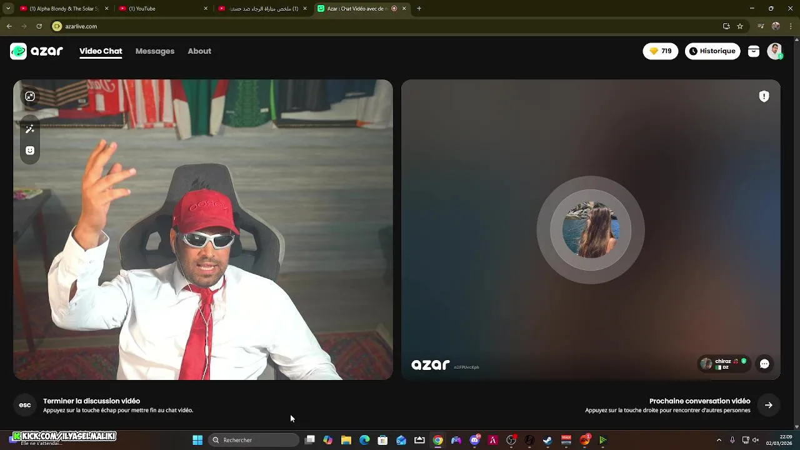Viewport: 800px width, 450px height.
Task: Open a new browser tab
Action: tap(419, 9)
